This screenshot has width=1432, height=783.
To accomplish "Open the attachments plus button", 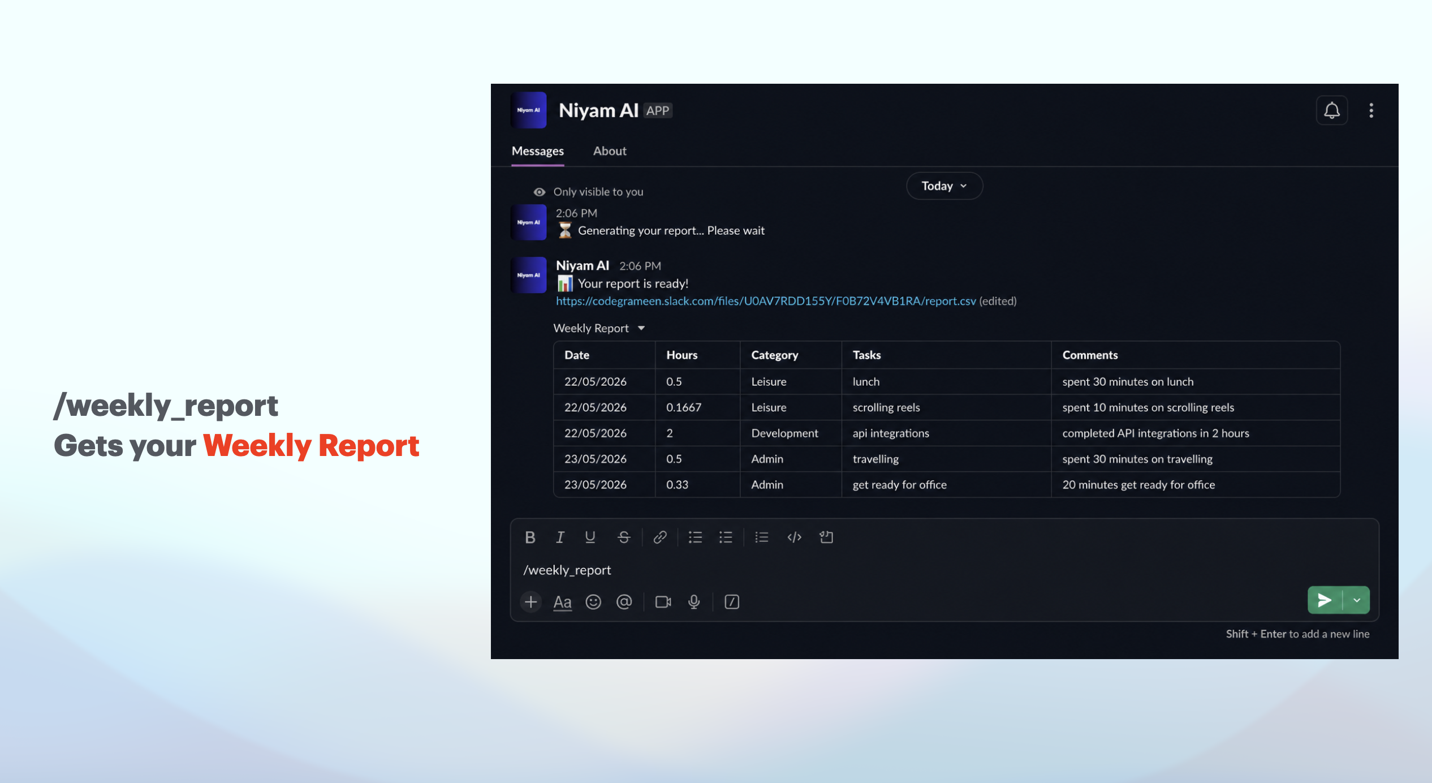I will click(x=530, y=602).
